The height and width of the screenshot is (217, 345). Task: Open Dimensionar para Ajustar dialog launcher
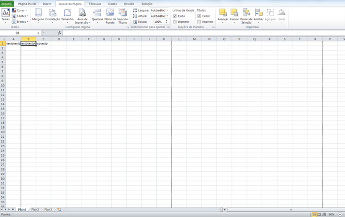pyautogui.click(x=168, y=27)
